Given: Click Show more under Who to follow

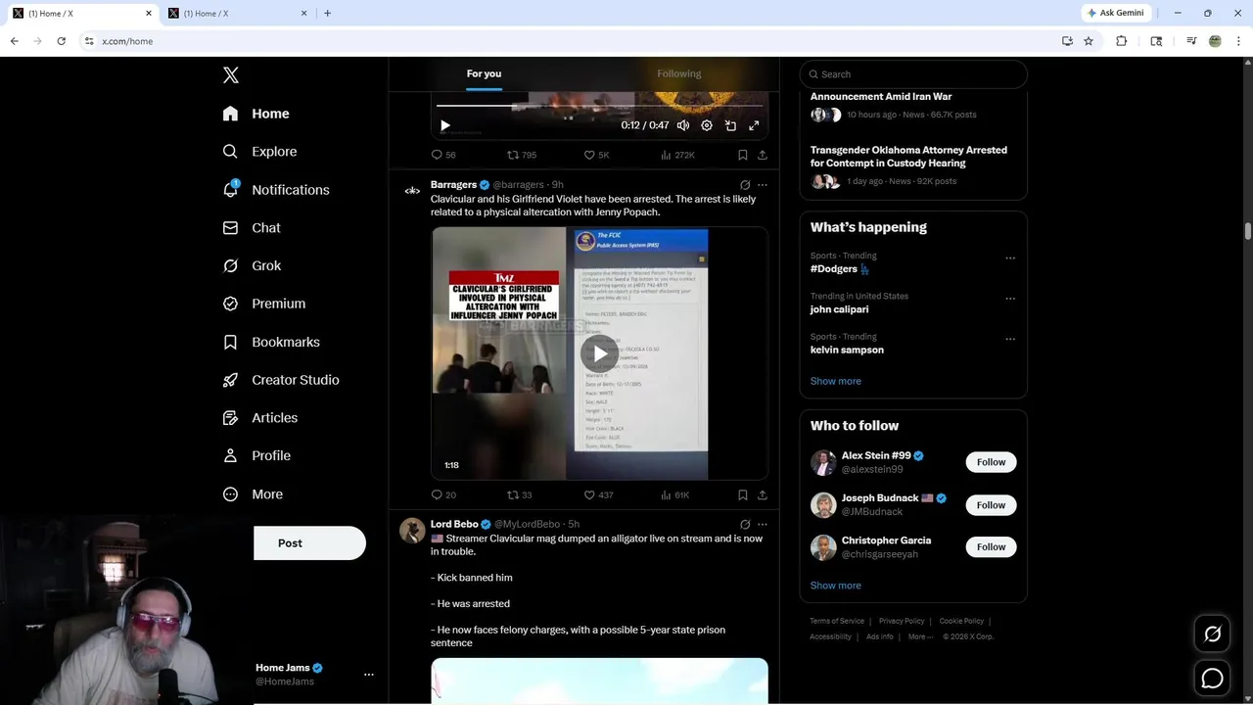Looking at the screenshot, I should click(835, 586).
